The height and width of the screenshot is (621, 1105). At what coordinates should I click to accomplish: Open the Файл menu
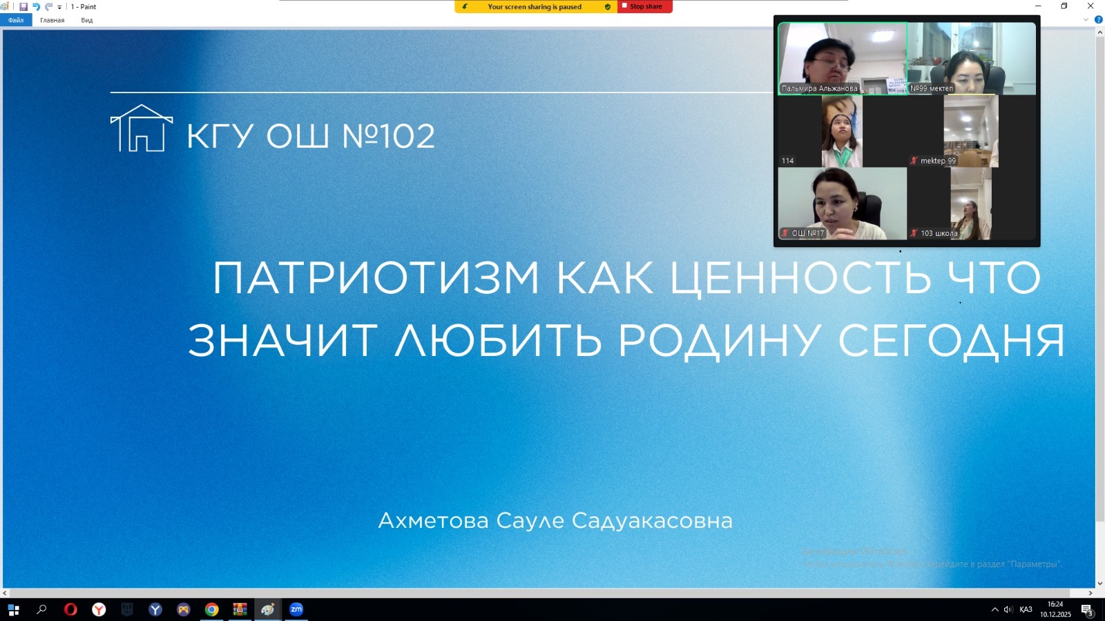(16, 20)
